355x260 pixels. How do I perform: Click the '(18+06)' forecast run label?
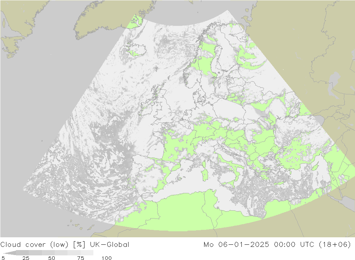click(335, 245)
